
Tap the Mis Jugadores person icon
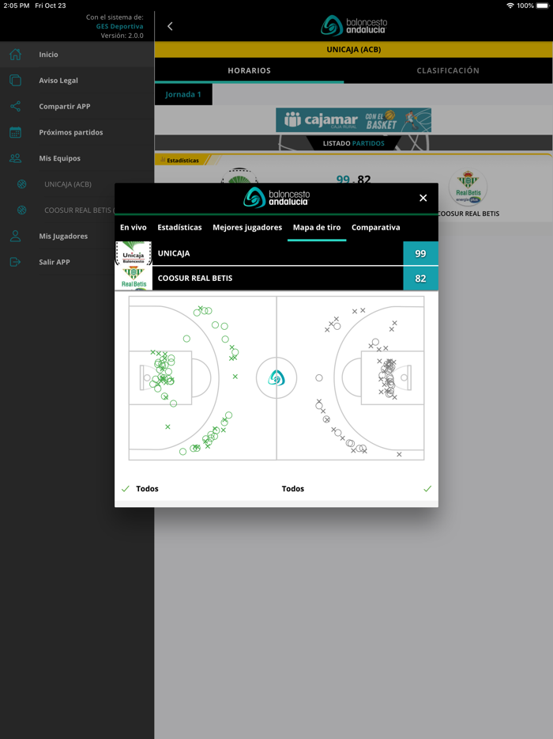pyautogui.click(x=15, y=236)
